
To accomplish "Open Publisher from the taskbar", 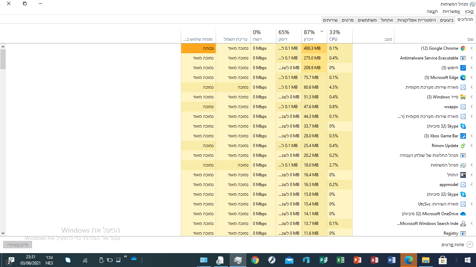I will (323, 260).
